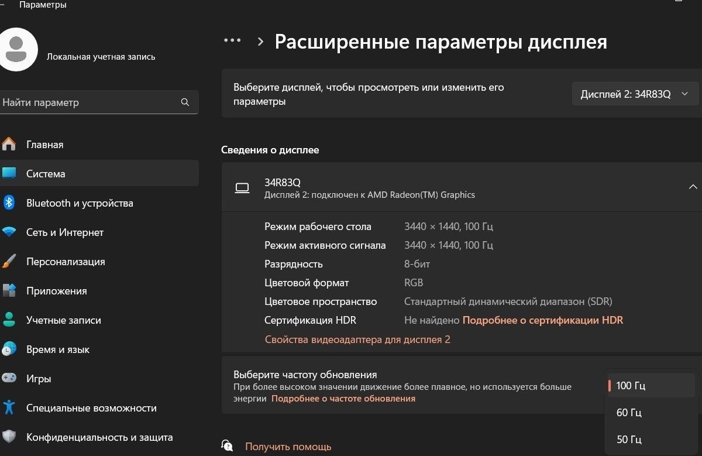Click the Accounts person icon in sidebar
The image size is (702, 456).
pyautogui.click(x=9, y=320)
